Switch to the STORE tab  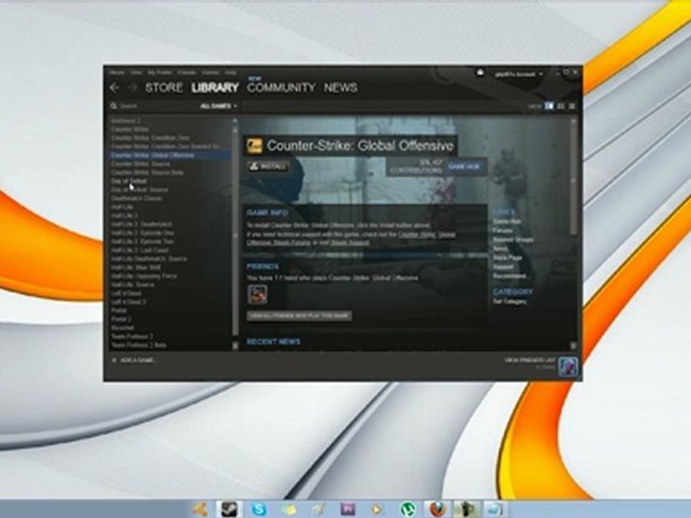[x=164, y=88]
